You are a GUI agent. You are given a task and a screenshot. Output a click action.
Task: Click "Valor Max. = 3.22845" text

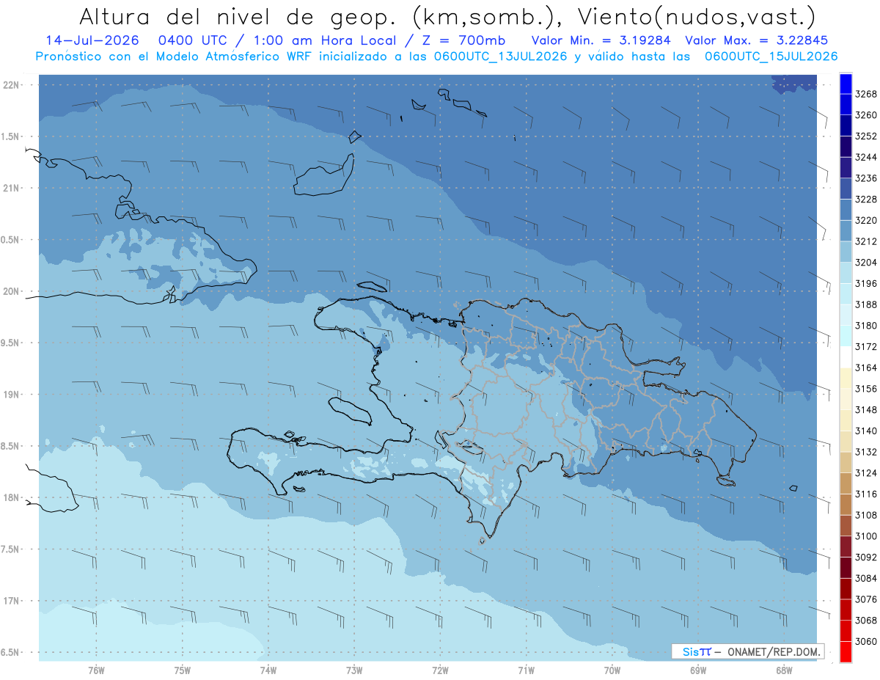pos(757,40)
